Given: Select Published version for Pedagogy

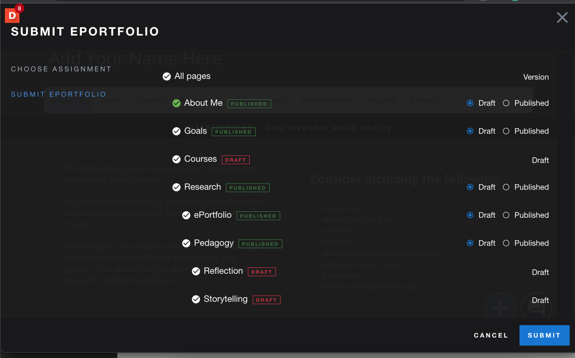Looking at the screenshot, I should click(506, 243).
